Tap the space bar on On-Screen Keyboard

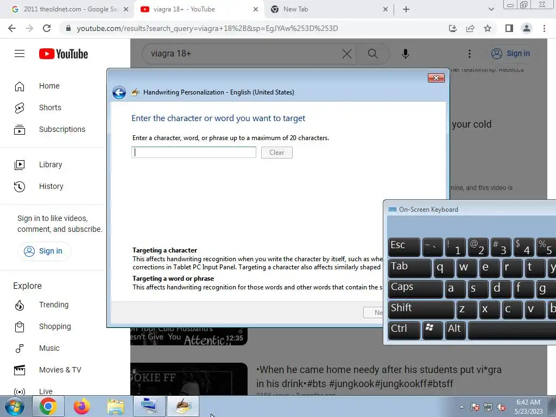coord(512,331)
